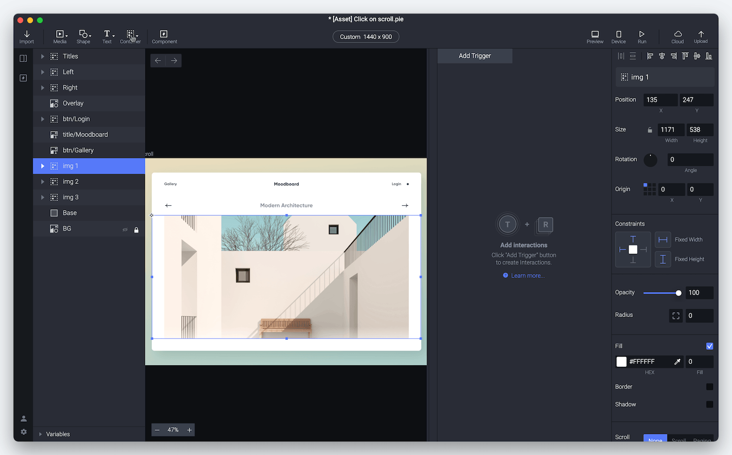The image size is (732, 455).
Task: Align layer to right edge
Action: tap(673, 56)
